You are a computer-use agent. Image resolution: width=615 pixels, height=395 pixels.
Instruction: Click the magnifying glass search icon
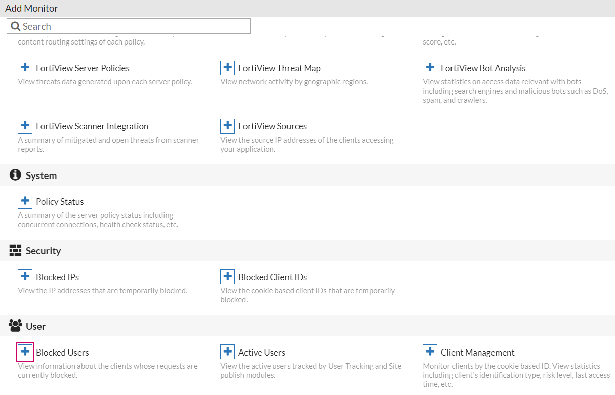(15, 26)
